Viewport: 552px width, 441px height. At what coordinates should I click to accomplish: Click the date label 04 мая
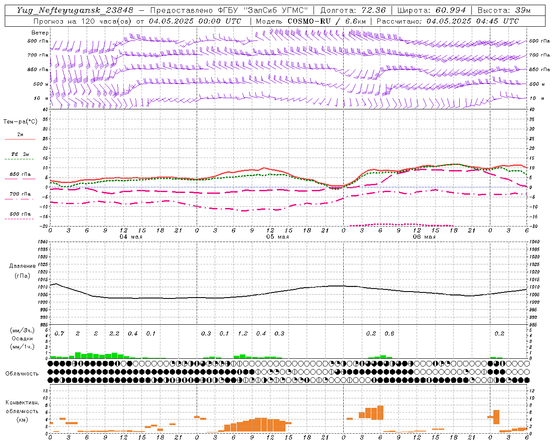point(131,237)
